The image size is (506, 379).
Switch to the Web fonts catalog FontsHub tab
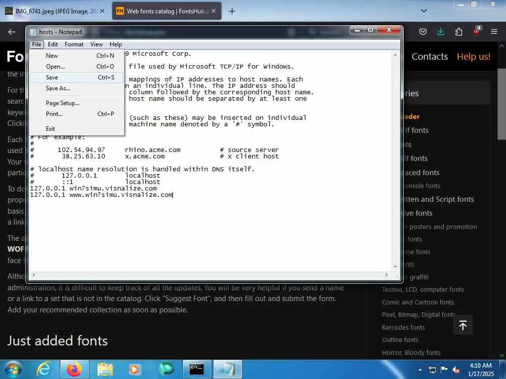pyautogui.click(x=167, y=11)
